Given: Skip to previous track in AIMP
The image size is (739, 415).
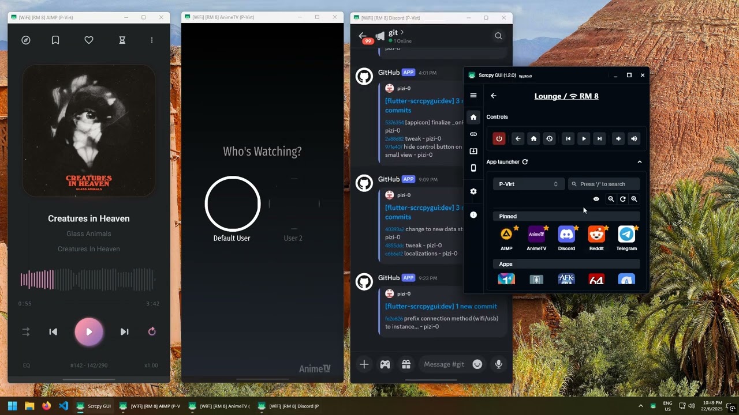Looking at the screenshot, I should [x=53, y=332].
